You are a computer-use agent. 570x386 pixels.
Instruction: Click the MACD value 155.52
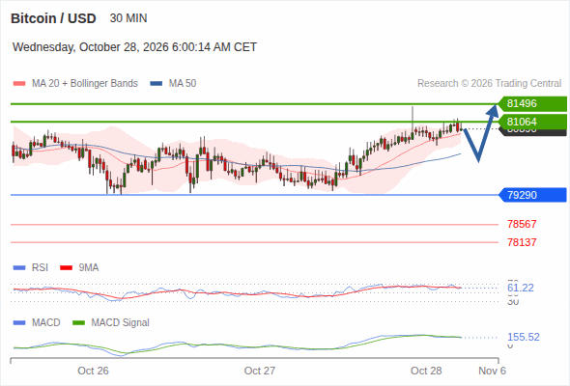point(524,337)
